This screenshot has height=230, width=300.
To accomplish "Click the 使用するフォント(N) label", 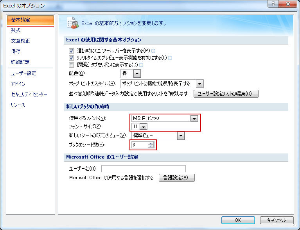I will pos(88,118).
